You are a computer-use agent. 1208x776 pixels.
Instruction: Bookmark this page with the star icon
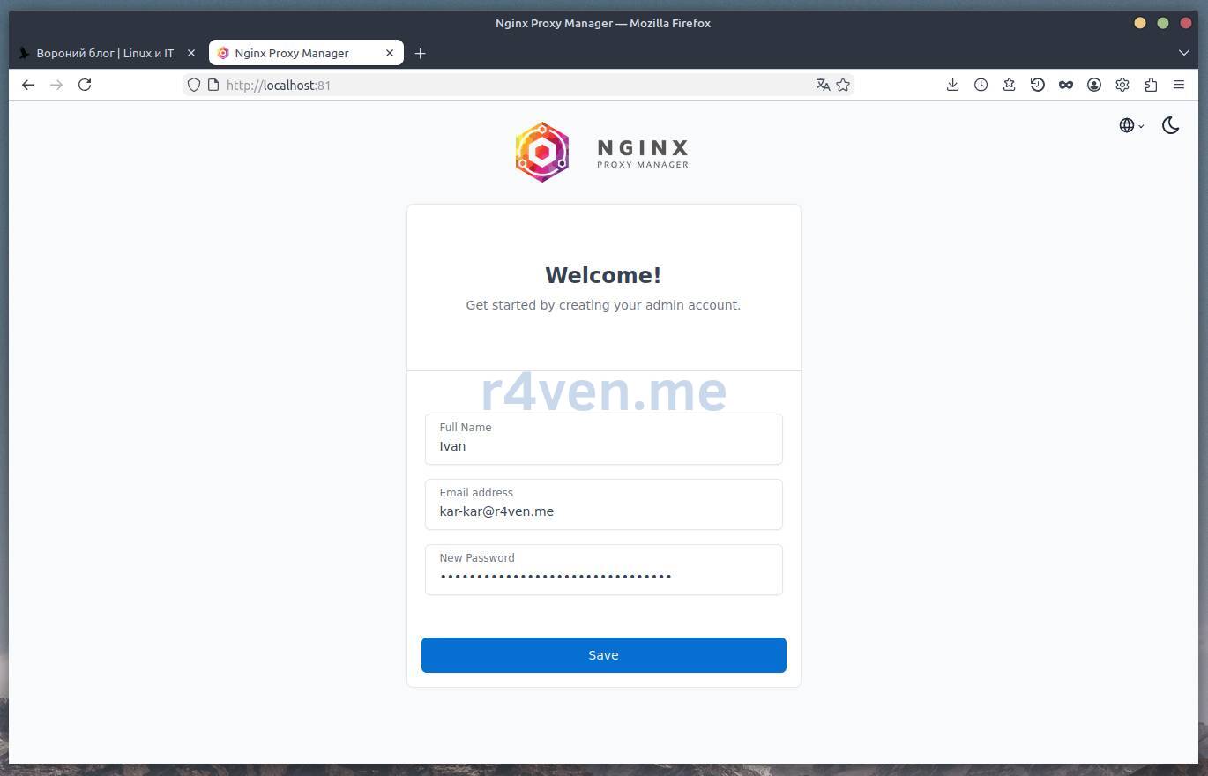tap(843, 85)
